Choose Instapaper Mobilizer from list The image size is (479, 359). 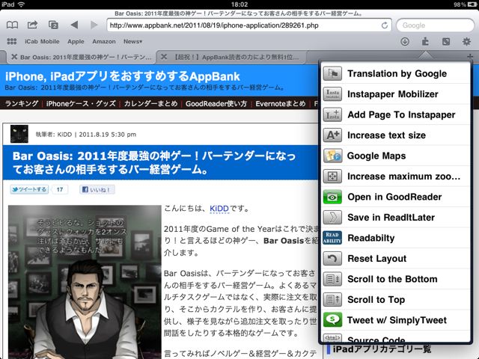[x=396, y=94]
